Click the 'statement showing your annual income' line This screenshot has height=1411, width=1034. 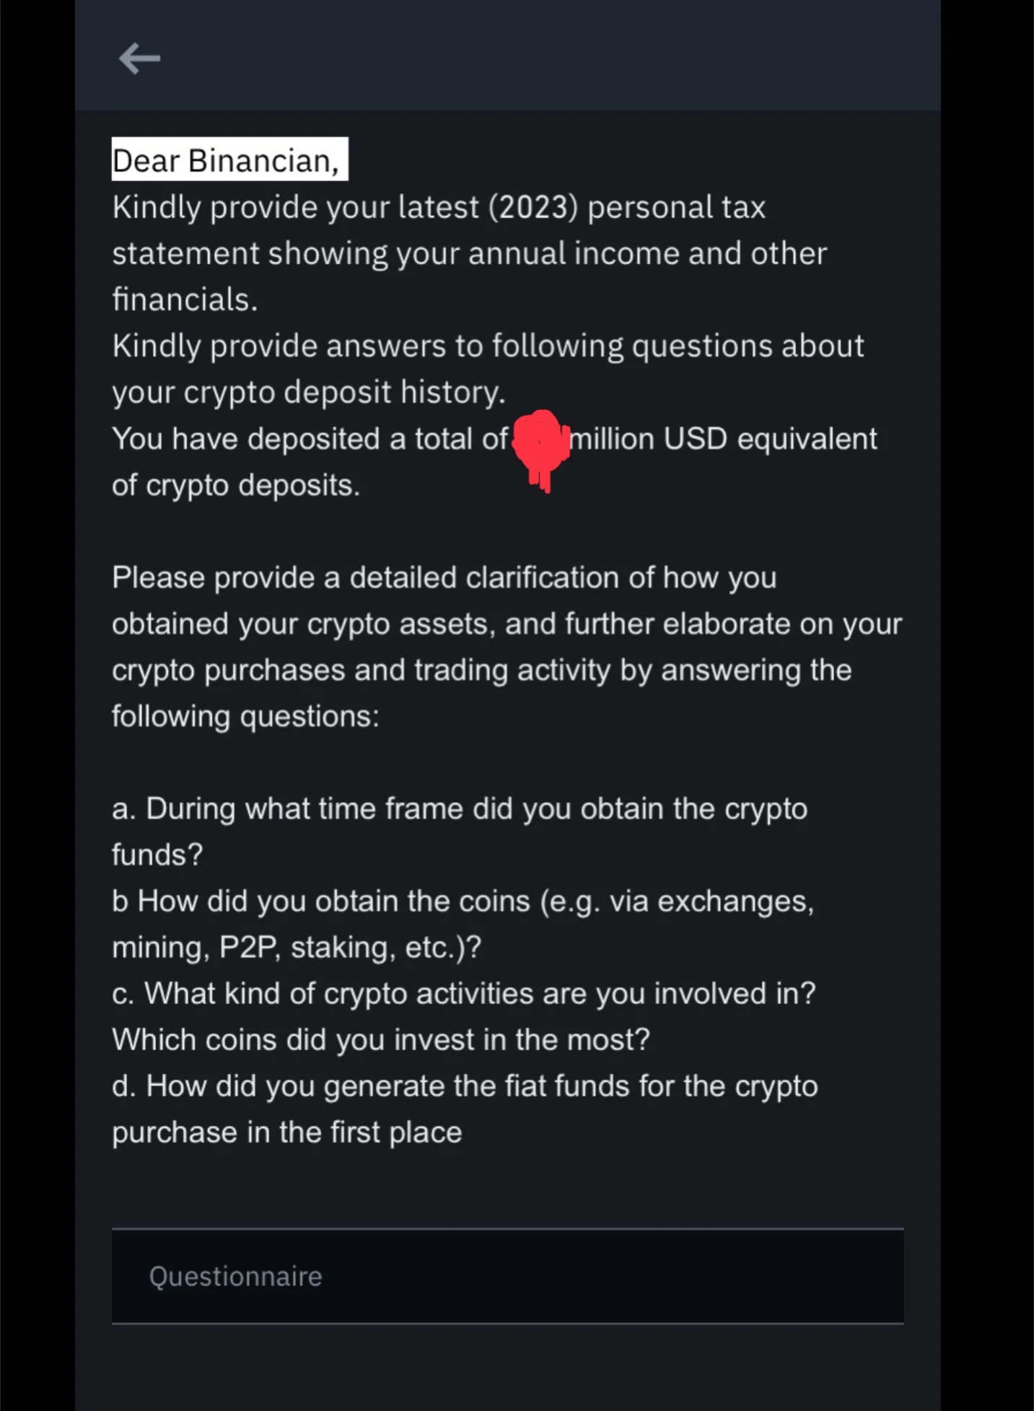[469, 254]
